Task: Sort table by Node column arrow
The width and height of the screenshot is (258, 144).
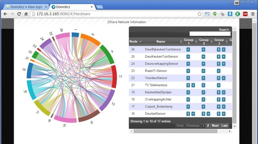Action: (x=140, y=42)
